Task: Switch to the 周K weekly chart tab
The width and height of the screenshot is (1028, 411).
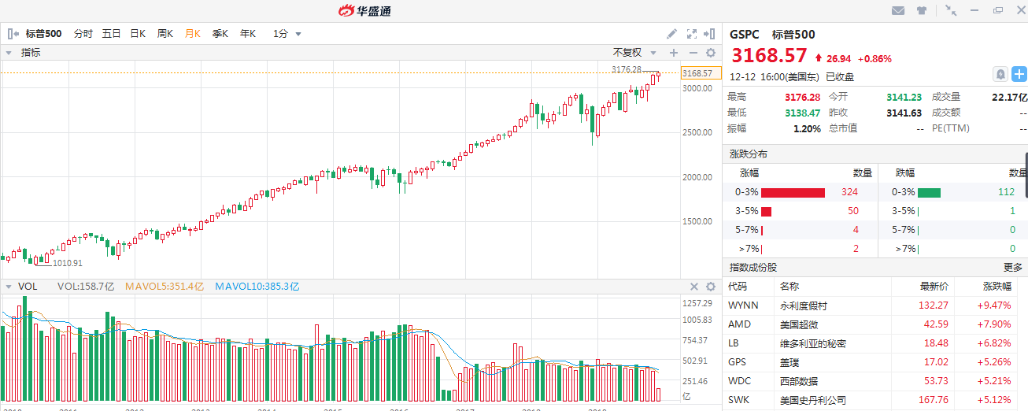Action: pos(165,34)
